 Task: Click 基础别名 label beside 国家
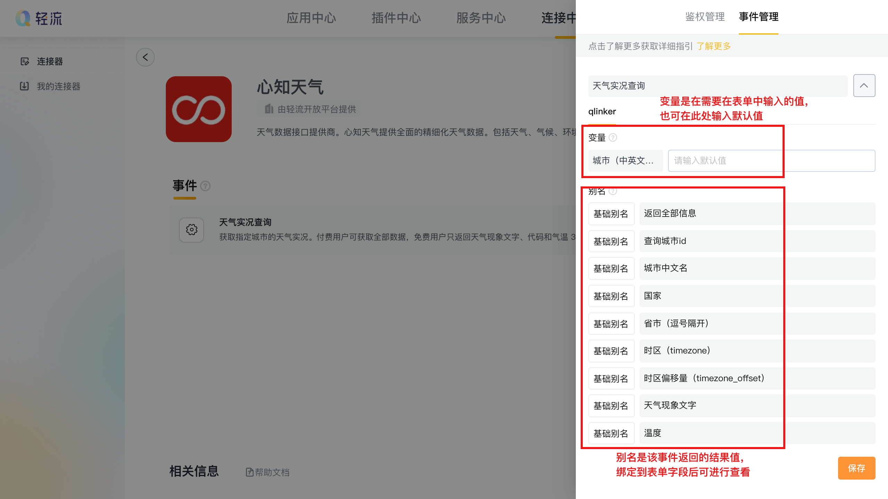tap(611, 296)
